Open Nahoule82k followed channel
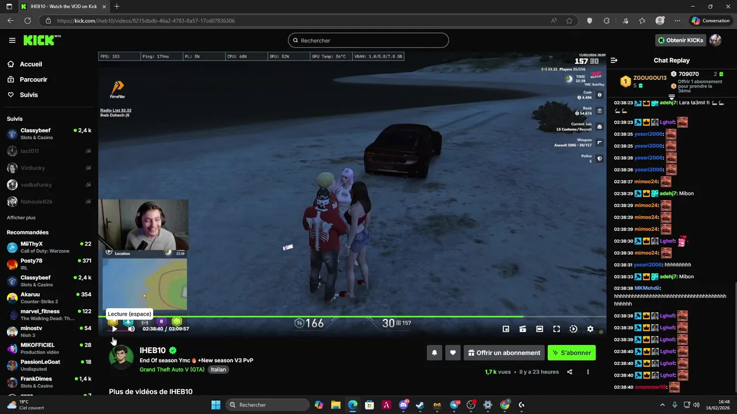737x414 pixels. pos(49,202)
